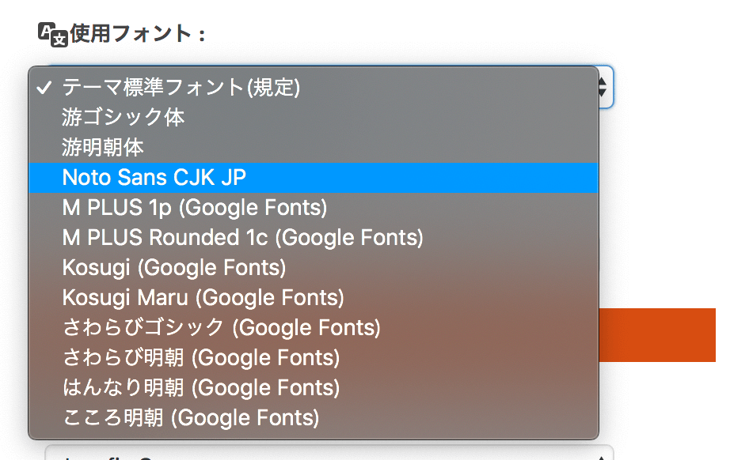
Task: Choose こころ明朝 (Google Fonts)
Action: click(x=314, y=418)
